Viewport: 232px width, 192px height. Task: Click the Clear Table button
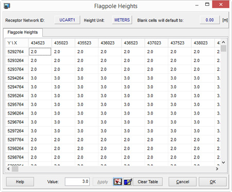(148, 182)
